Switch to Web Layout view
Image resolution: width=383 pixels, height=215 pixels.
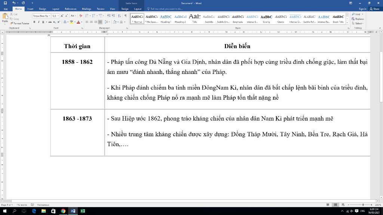click(x=343, y=205)
